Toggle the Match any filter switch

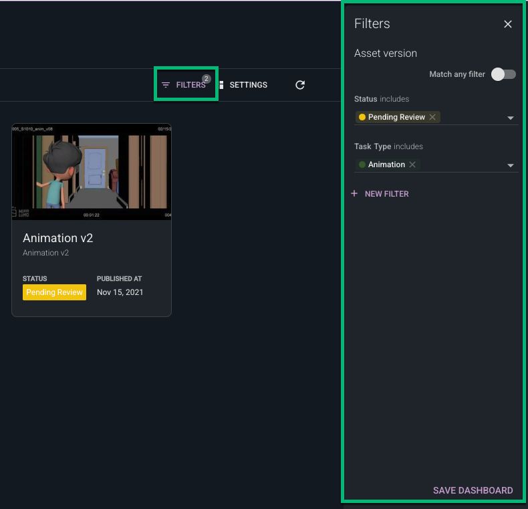[503, 74]
